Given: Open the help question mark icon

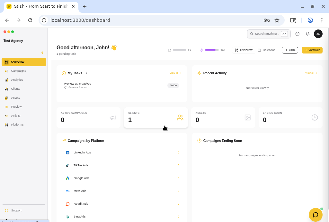Looking at the screenshot, I should point(297,34).
